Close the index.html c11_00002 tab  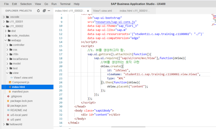88,11
